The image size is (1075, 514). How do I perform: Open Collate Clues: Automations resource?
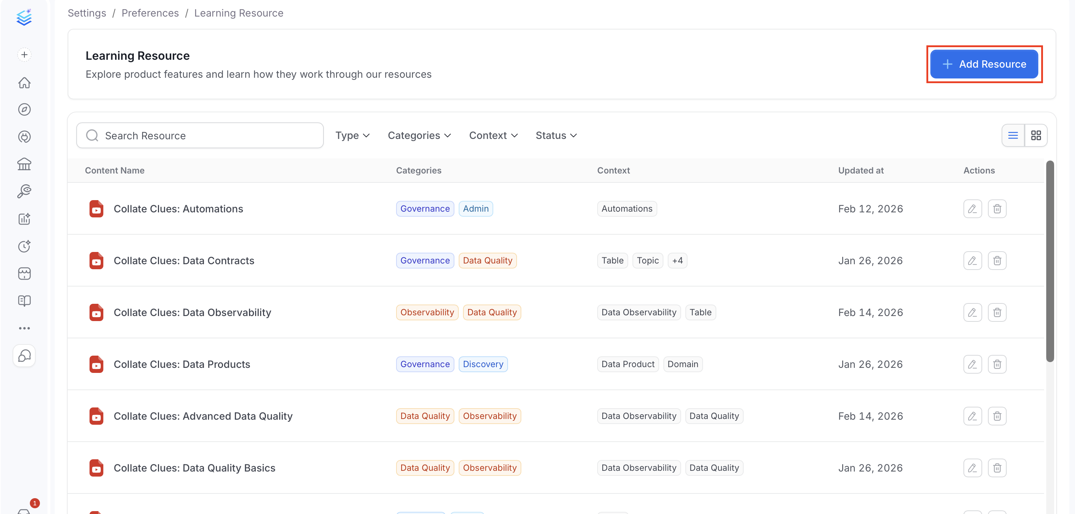(x=178, y=209)
